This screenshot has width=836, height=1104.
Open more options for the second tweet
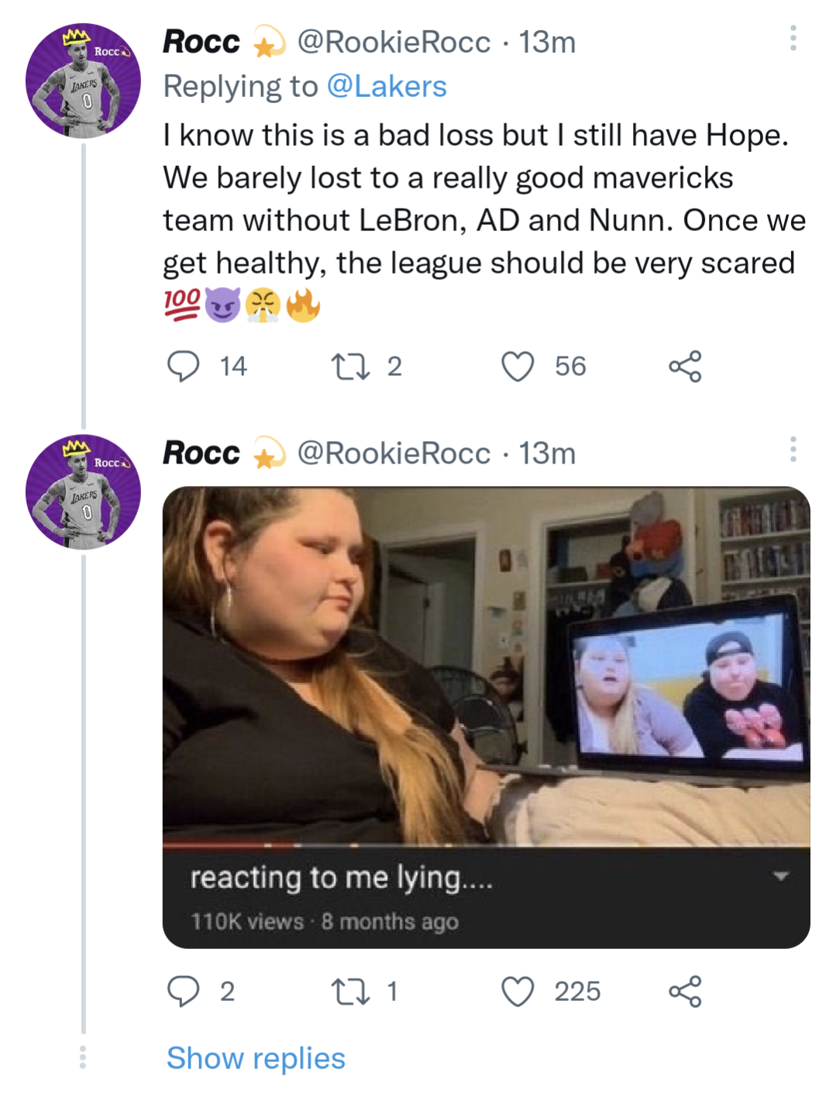pyautogui.click(x=793, y=449)
